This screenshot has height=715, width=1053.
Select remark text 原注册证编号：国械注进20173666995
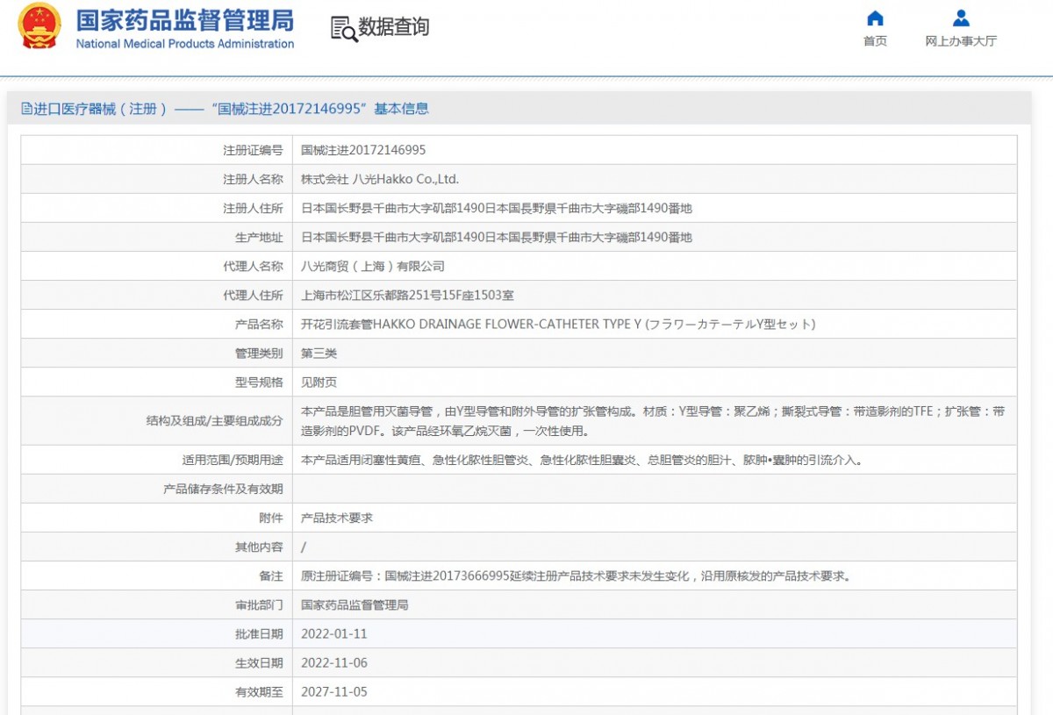(x=576, y=576)
